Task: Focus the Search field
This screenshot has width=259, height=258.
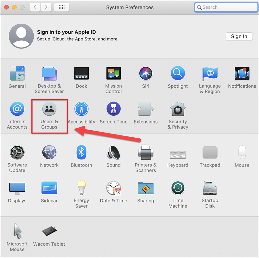Action: coord(226,7)
